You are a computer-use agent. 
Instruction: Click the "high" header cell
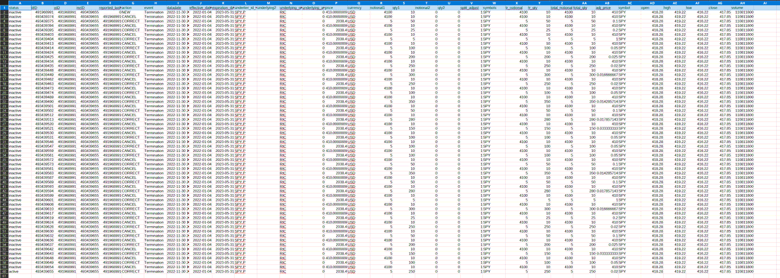click(668, 7)
